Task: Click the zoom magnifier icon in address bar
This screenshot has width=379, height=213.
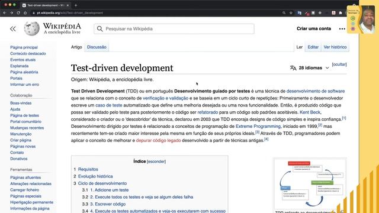Action: tap(284, 13)
